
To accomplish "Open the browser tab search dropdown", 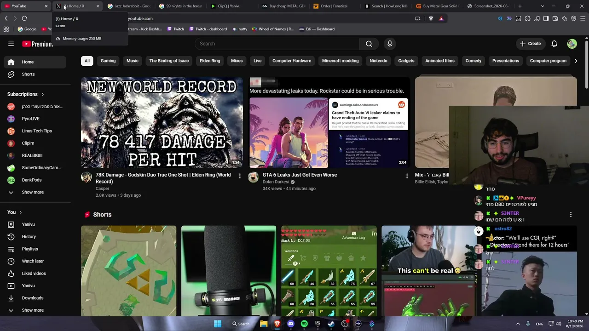I will coord(543,6).
